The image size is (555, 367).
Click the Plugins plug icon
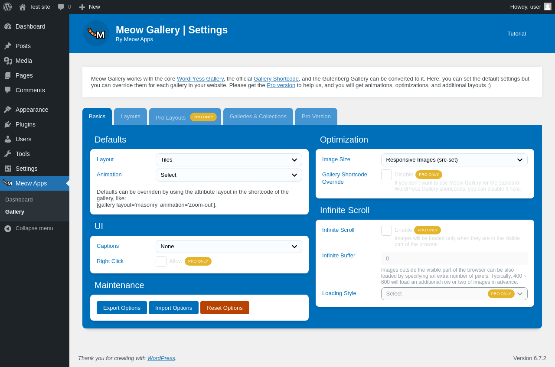(x=8, y=124)
